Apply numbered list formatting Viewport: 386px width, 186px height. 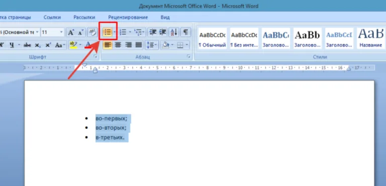123,32
